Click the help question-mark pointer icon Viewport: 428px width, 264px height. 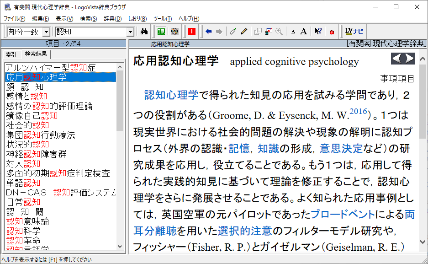point(318,32)
